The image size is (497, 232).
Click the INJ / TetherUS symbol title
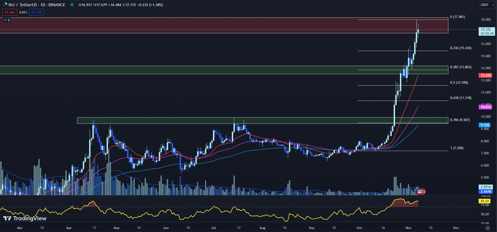point(37,5)
